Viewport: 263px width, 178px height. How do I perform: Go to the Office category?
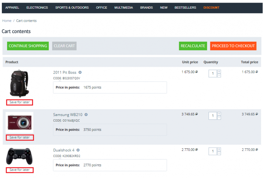click(101, 8)
